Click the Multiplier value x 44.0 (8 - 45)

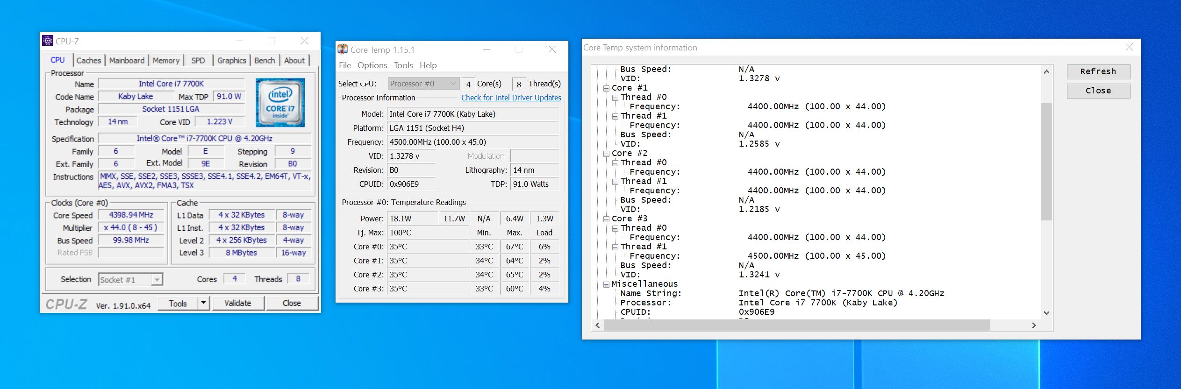[x=131, y=227]
